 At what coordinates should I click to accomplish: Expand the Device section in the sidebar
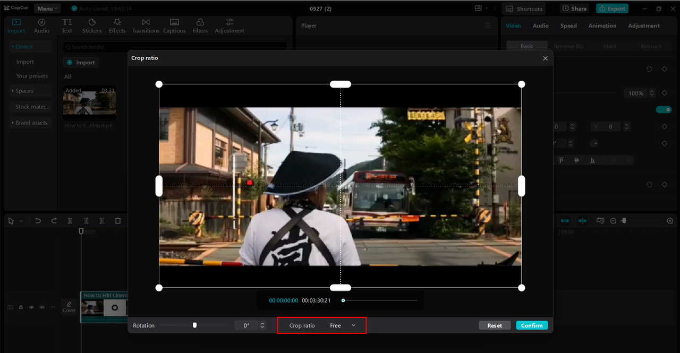30,47
